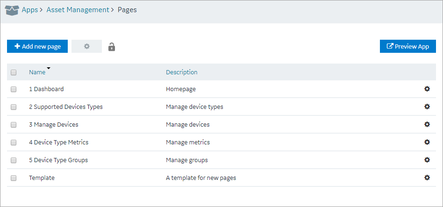Open the 4 Device Type Metrics page
Image resolution: width=443 pixels, height=207 pixels.
[58, 143]
